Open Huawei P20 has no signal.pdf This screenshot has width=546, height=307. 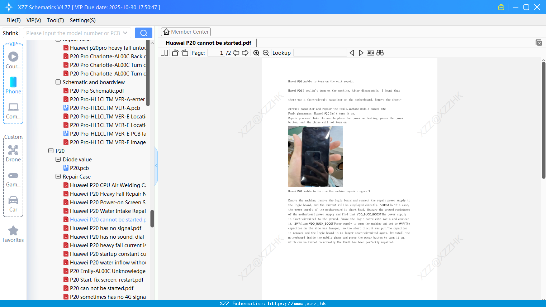click(x=106, y=228)
